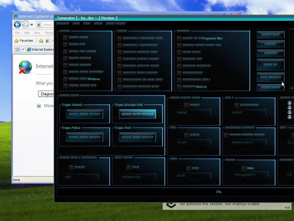Click the LOL text field

click(290, 174)
